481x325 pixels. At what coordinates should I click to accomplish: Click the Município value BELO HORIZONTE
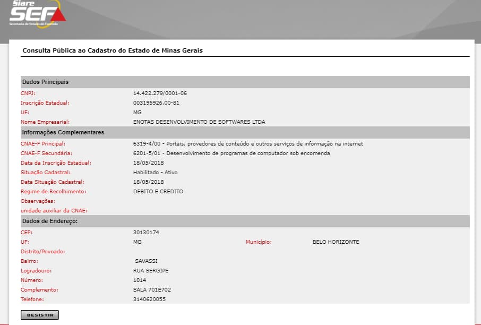(x=336, y=242)
